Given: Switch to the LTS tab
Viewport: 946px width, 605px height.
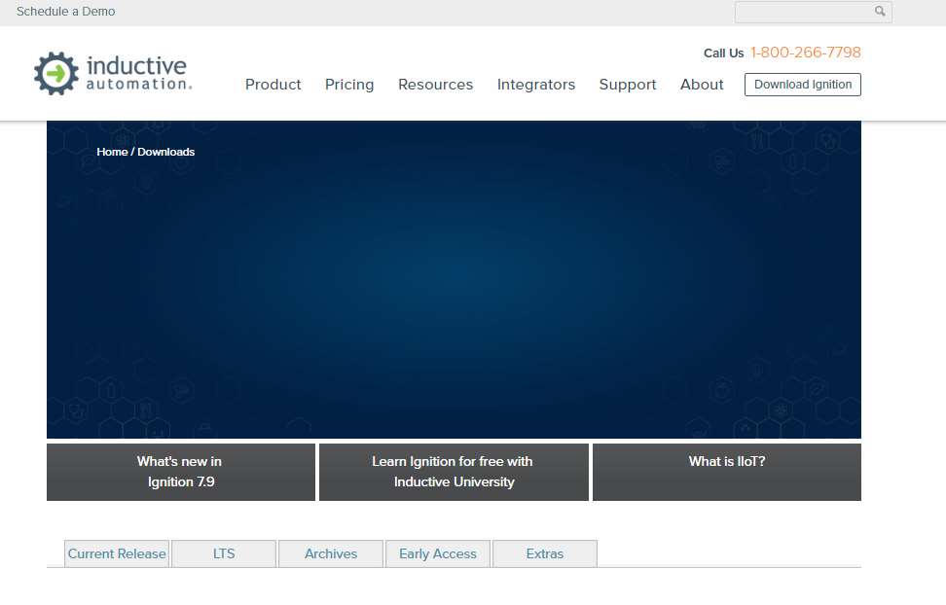Looking at the screenshot, I should click(x=224, y=553).
